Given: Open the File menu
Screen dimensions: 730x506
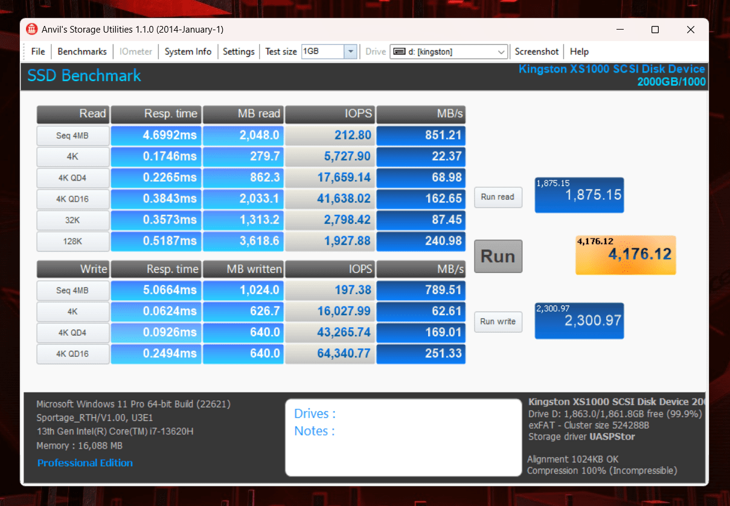Looking at the screenshot, I should tap(38, 52).
